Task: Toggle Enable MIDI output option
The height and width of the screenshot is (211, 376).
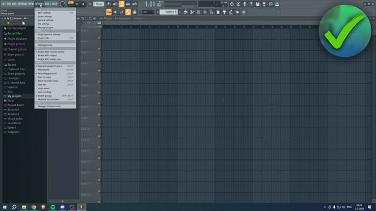Action: tap(55, 56)
